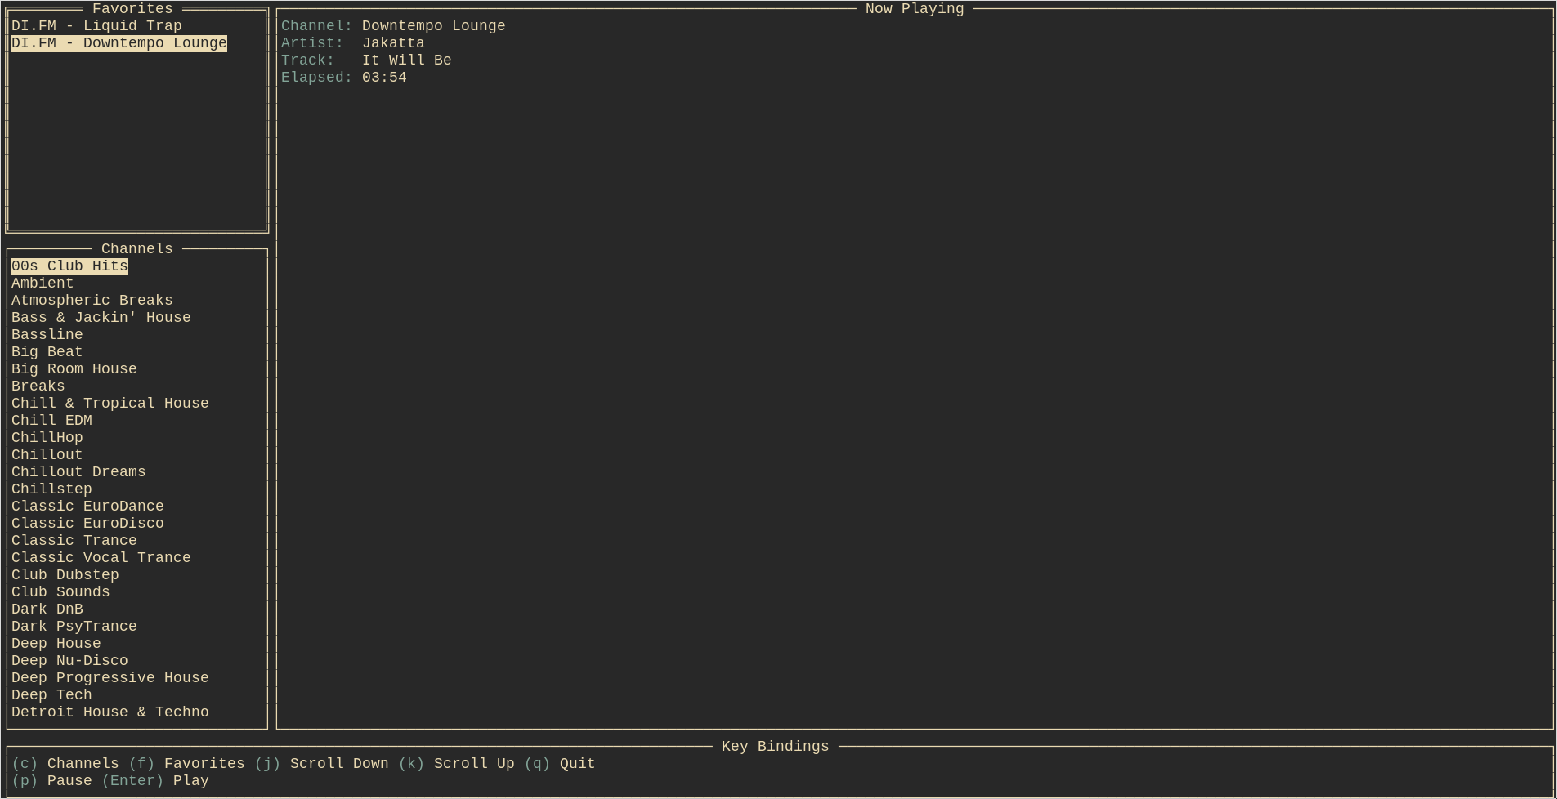Select the Chillstep channel

click(51, 489)
